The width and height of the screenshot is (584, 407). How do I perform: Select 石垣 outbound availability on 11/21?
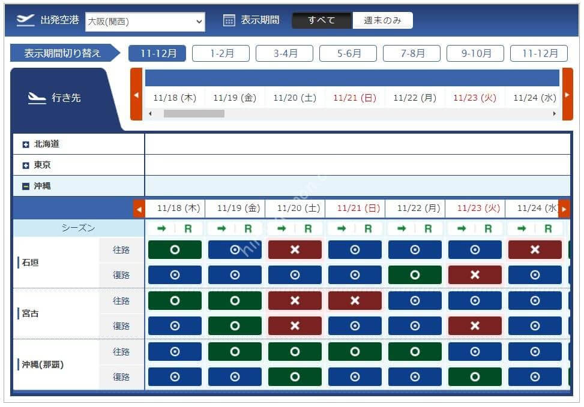click(x=355, y=249)
